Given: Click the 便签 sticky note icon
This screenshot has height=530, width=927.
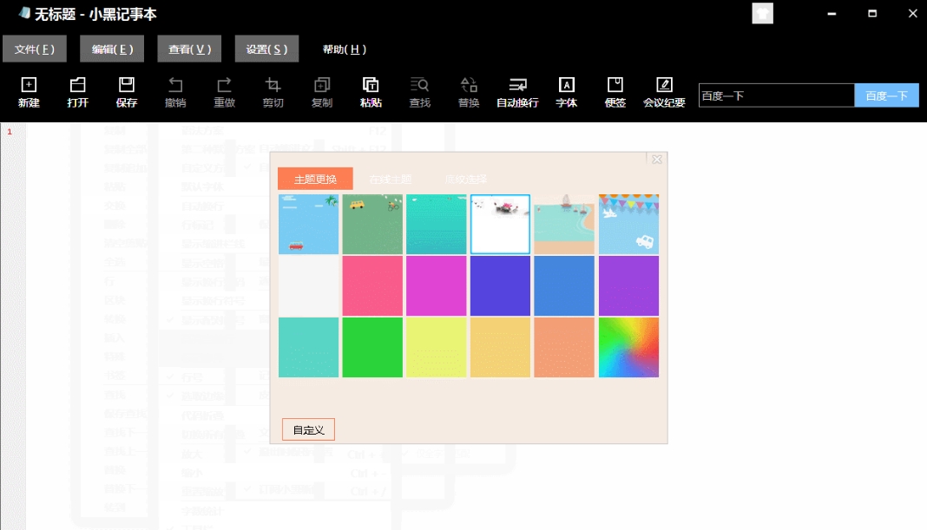Looking at the screenshot, I should pos(615,92).
